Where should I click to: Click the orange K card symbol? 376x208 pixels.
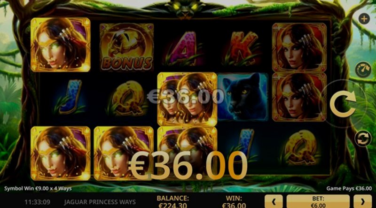point(243,49)
